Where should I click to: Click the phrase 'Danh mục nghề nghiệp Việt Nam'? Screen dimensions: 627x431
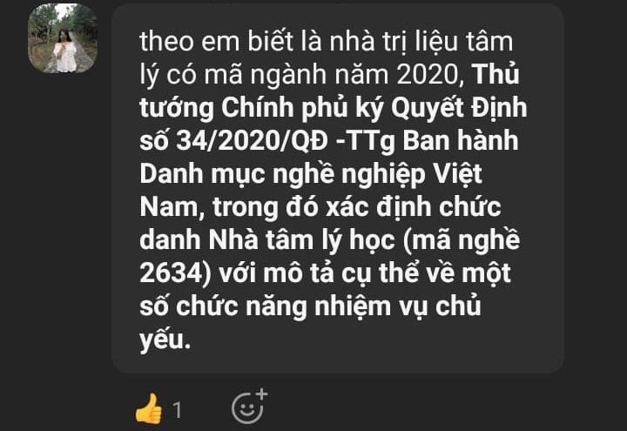click(x=311, y=191)
